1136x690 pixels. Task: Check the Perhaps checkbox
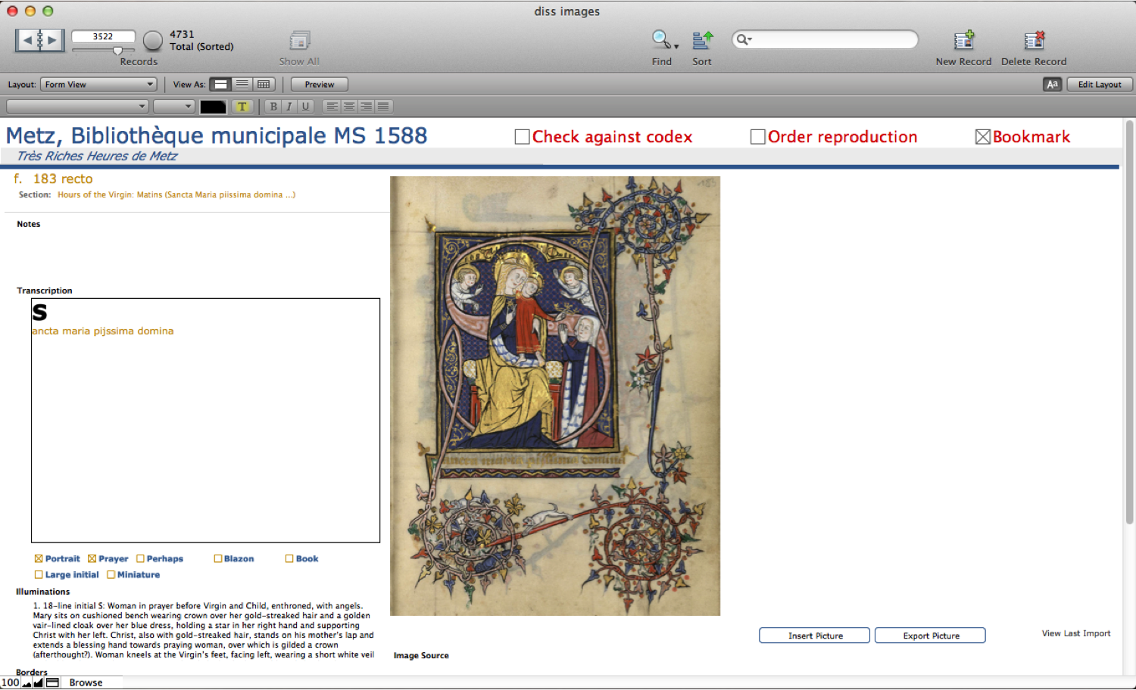[x=140, y=559]
